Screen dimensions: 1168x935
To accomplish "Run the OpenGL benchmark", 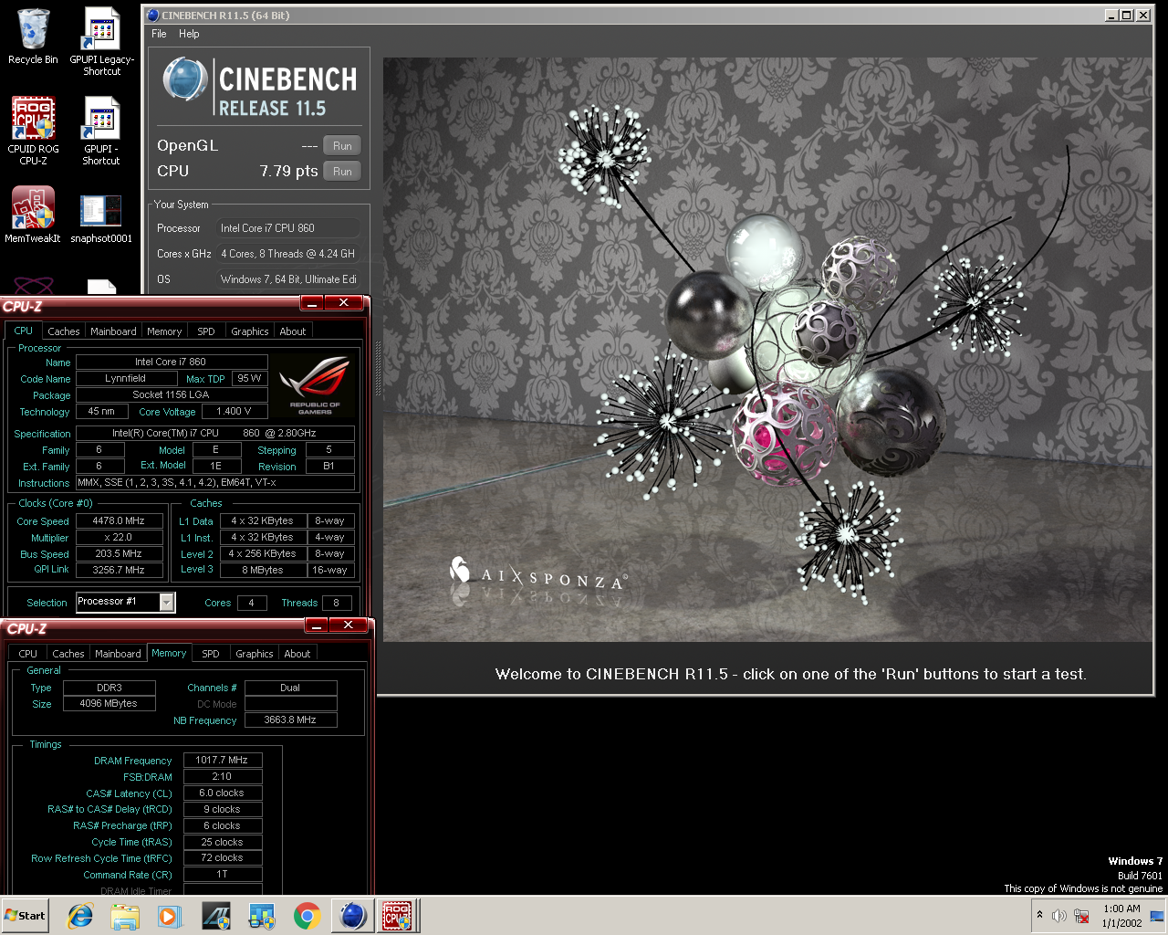I will click(342, 146).
